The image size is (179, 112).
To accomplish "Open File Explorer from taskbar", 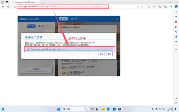I will (x=103, y=109).
